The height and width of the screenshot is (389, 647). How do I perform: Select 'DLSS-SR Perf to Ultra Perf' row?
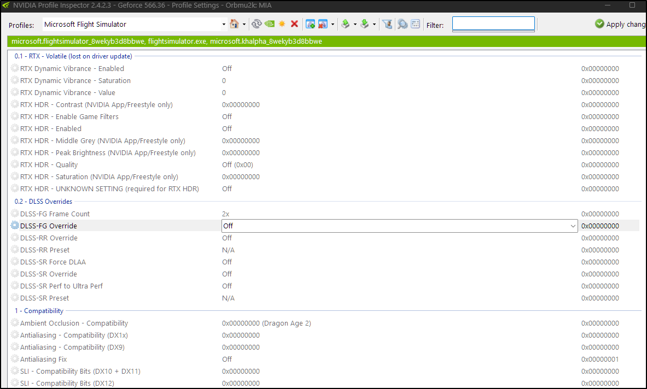tap(324, 286)
